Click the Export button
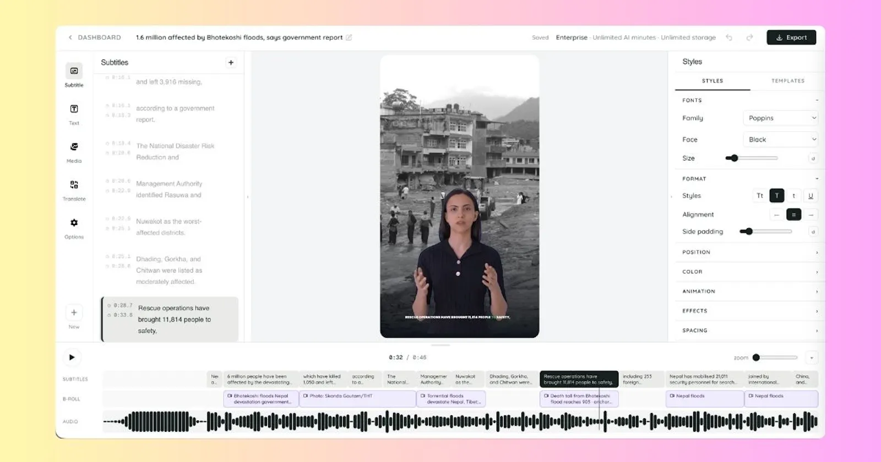881x462 pixels. point(791,37)
